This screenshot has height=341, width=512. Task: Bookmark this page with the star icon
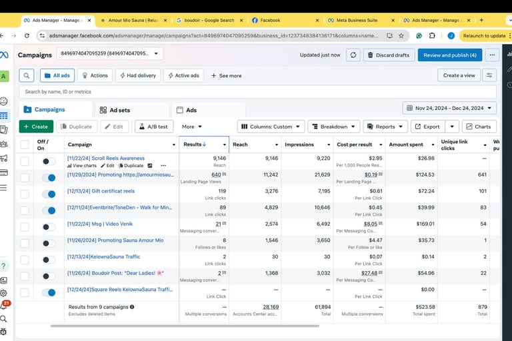(x=401, y=35)
